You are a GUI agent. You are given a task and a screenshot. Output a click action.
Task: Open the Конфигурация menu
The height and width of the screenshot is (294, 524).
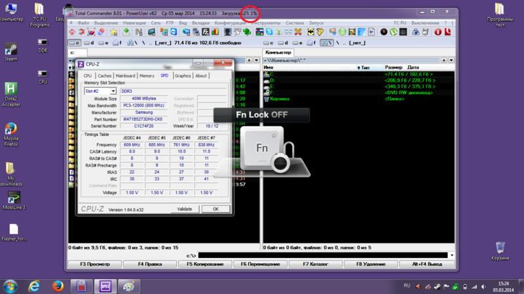pyautogui.click(x=230, y=23)
